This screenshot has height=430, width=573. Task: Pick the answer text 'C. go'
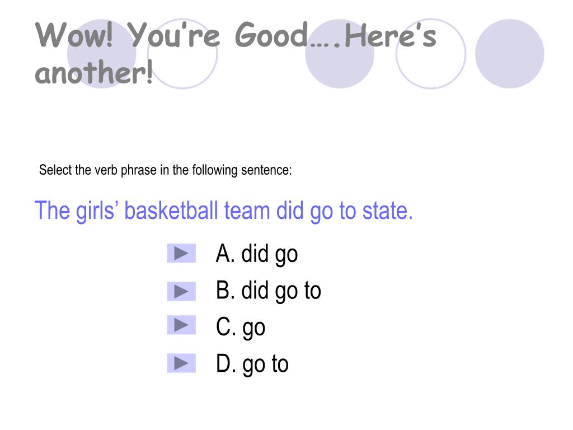(x=240, y=328)
